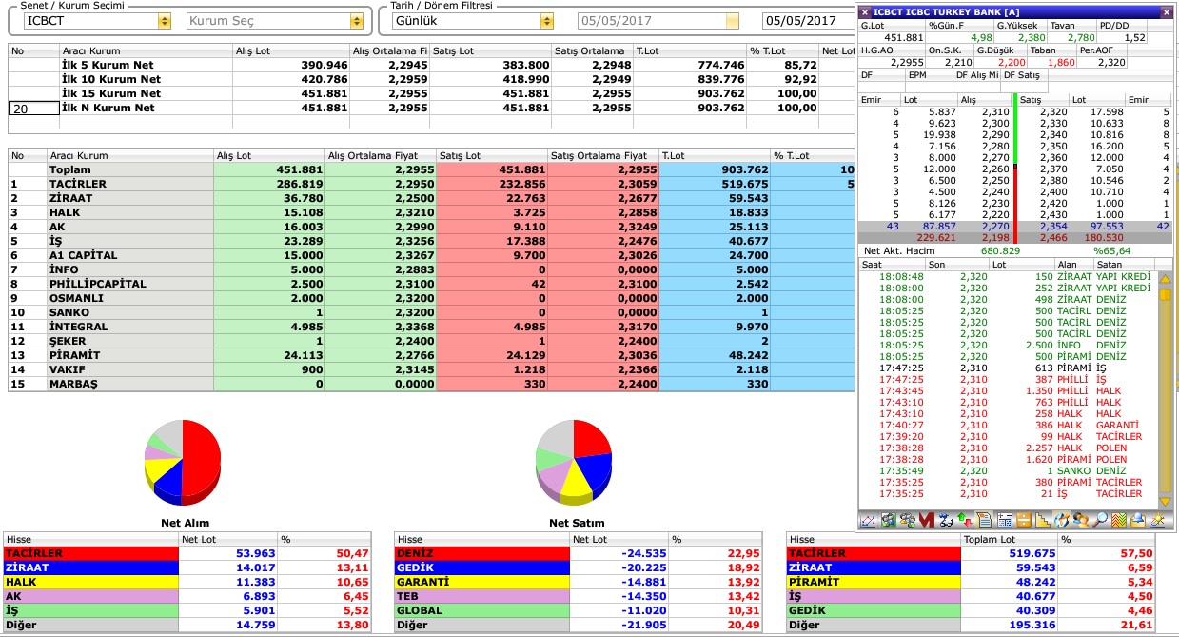Click the globe toolbar icon

1062,521
